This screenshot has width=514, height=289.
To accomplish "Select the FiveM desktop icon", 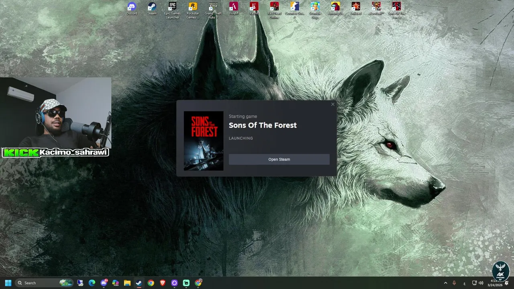I will (x=234, y=9).
